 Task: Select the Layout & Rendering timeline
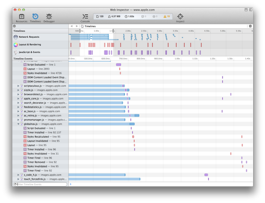point(41,45)
